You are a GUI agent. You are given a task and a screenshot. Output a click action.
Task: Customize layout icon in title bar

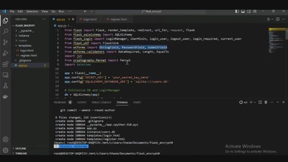pos(255,11)
